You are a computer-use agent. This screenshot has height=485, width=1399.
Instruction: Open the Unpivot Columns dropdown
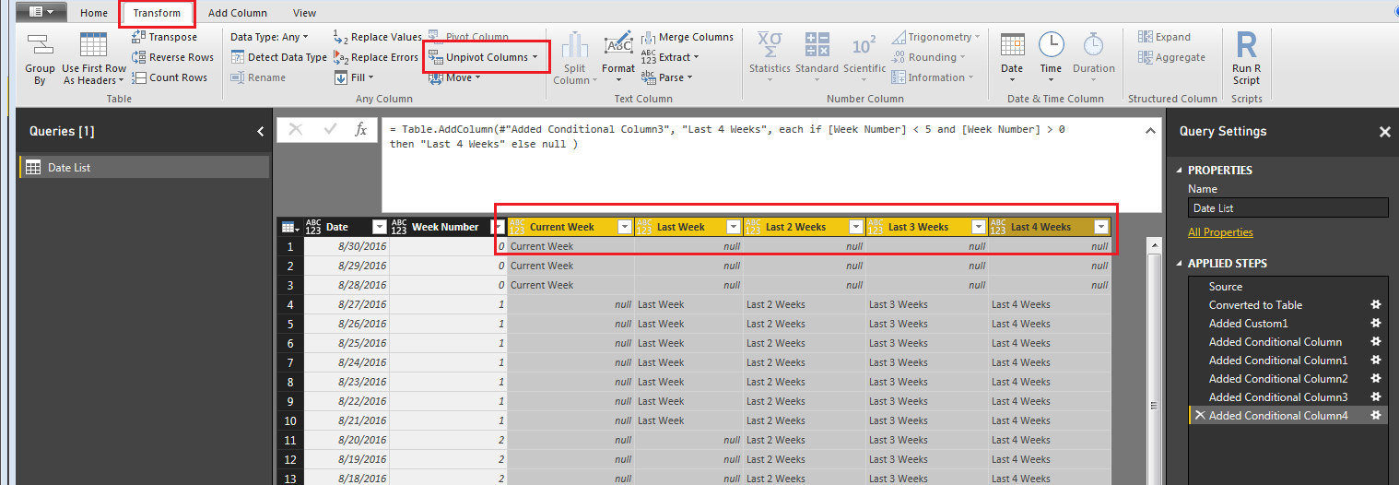click(485, 57)
